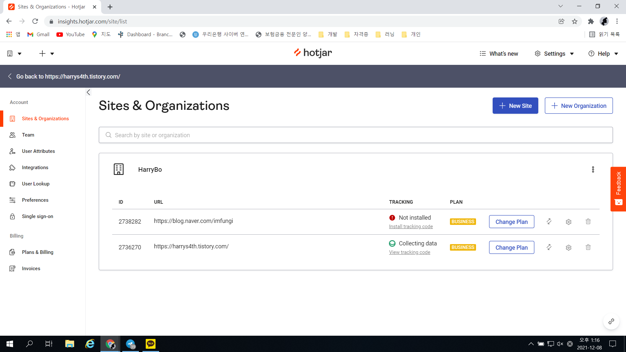The image size is (626, 352).
Task: Click the trash icon for blog.naver.com site
Action: (x=588, y=222)
